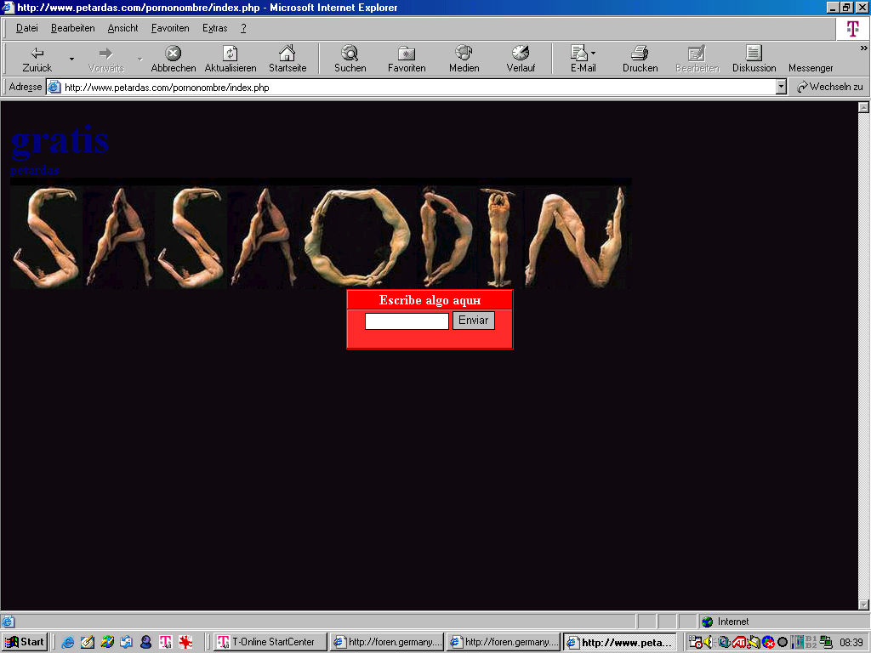Open the Favoriten star folder icon
This screenshot has width=871, height=653.
coord(407,54)
